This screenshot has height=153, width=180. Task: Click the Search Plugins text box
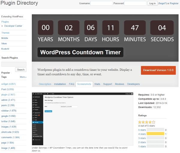14,64
